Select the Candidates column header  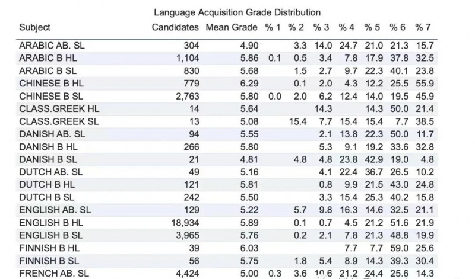point(175,27)
